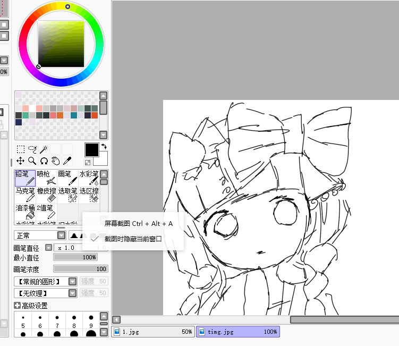Select the move tool
The width and height of the screenshot is (399, 346).
pyautogui.click(x=20, y=161)
